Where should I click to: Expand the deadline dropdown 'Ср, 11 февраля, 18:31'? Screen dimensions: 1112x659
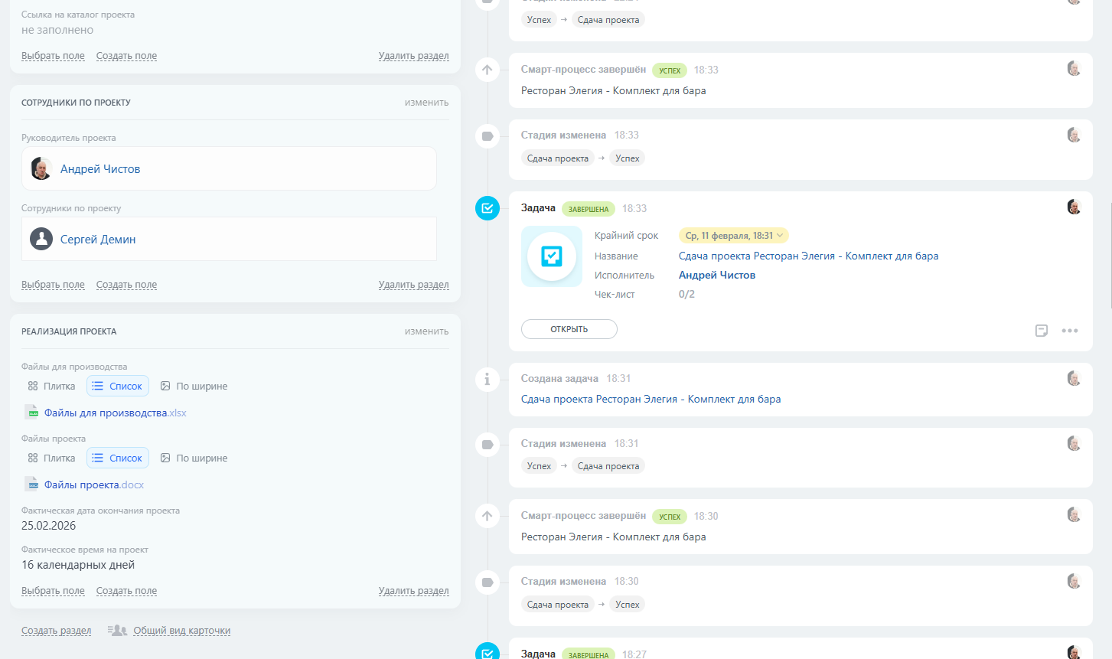coord(733,236)
